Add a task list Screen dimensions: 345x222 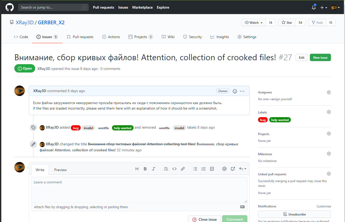click(x=212, y=169)
